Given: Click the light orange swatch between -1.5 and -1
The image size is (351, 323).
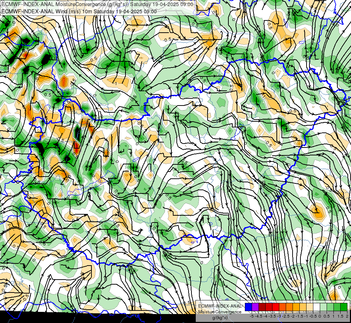Looking at the screenshot, I should click(303, 307).
